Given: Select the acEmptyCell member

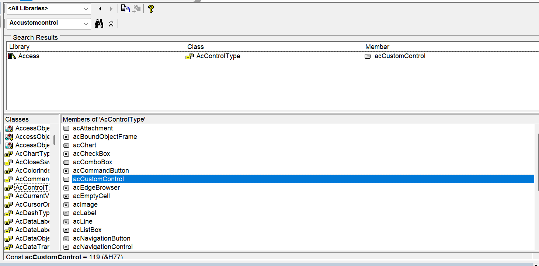Looking at the screenshot, I should (x=91, y=196).
